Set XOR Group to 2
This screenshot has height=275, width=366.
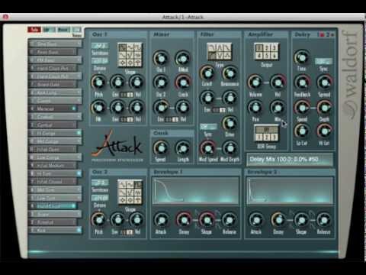pos(267,137)
